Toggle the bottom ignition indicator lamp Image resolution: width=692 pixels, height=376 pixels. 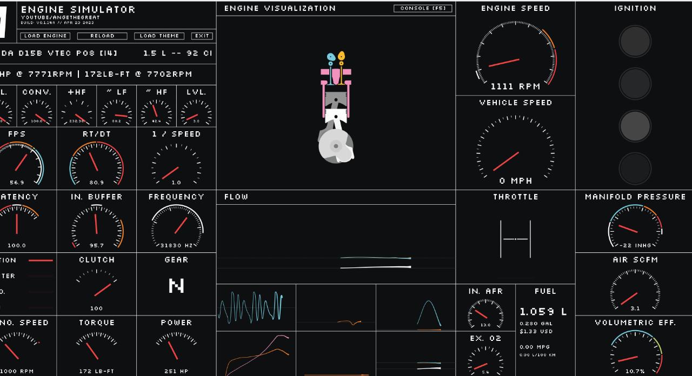click(x=635, y=168)
